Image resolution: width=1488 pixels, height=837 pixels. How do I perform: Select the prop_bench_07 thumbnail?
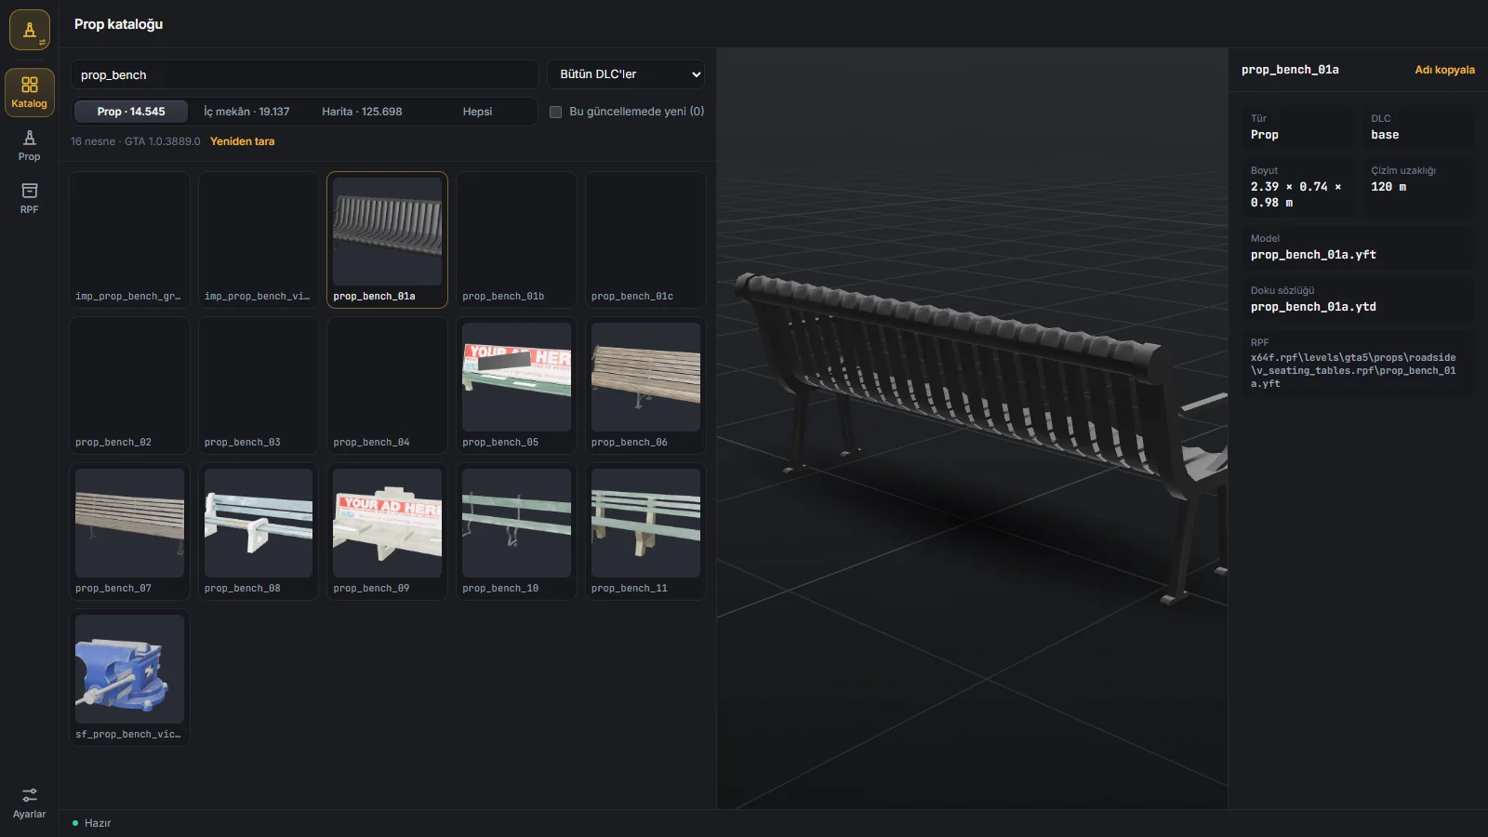(129, 524)
